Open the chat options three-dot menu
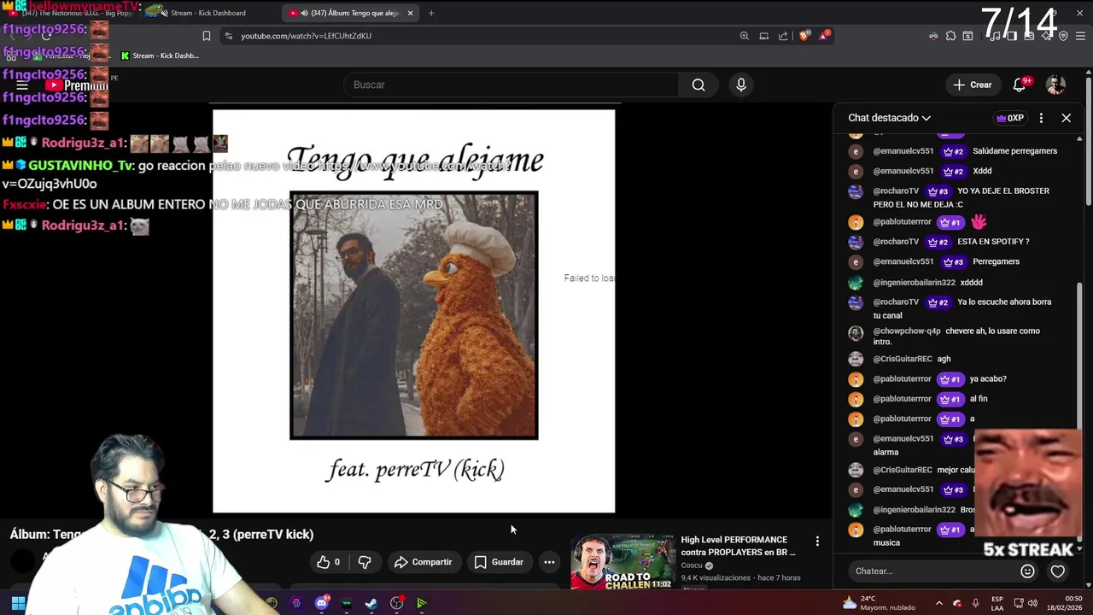Viewport: 1093px width, 615px height. [1041, 118]
